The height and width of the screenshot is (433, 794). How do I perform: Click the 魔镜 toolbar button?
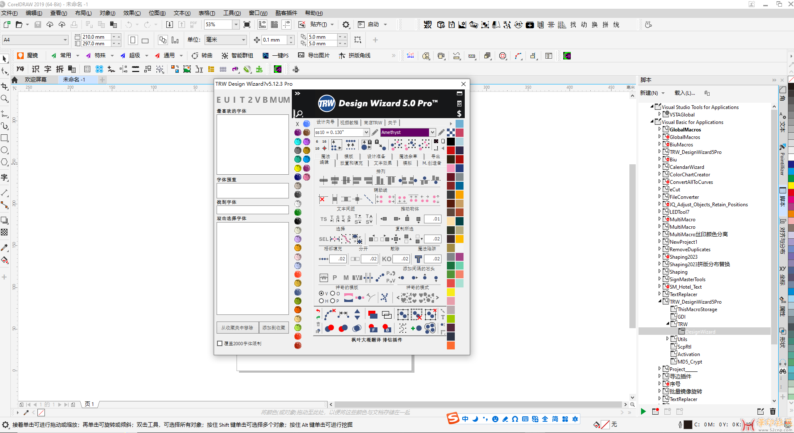point(27,55)
